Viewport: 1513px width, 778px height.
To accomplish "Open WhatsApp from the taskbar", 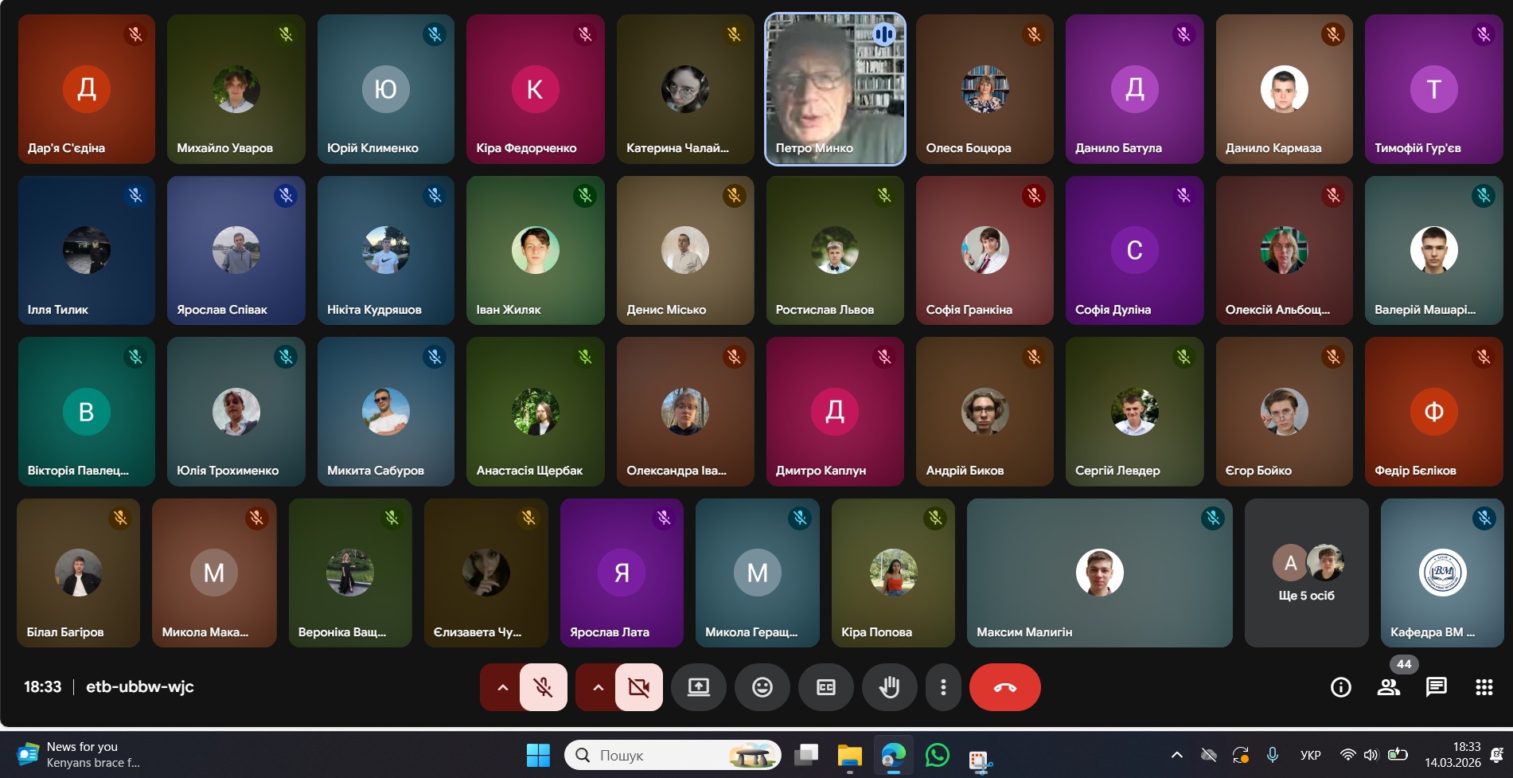I will click(937, 755).
